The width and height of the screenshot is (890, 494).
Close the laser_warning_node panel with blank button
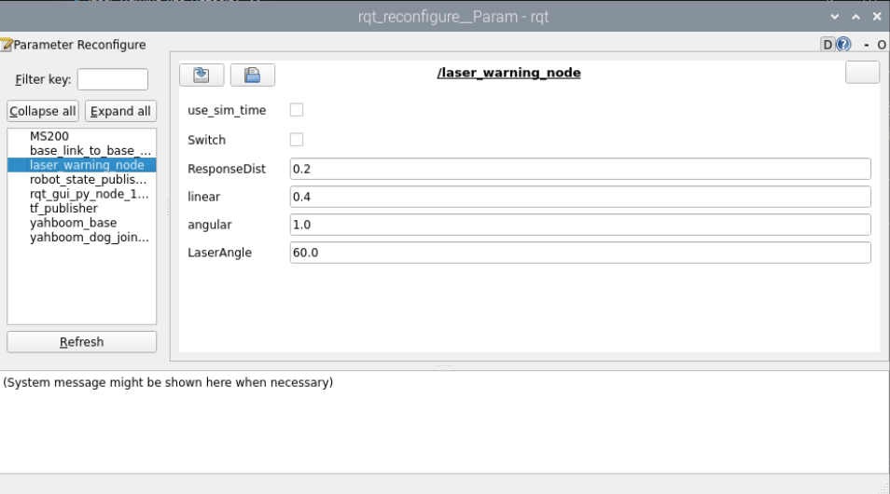pyautogui.click(x=862, y=73)
